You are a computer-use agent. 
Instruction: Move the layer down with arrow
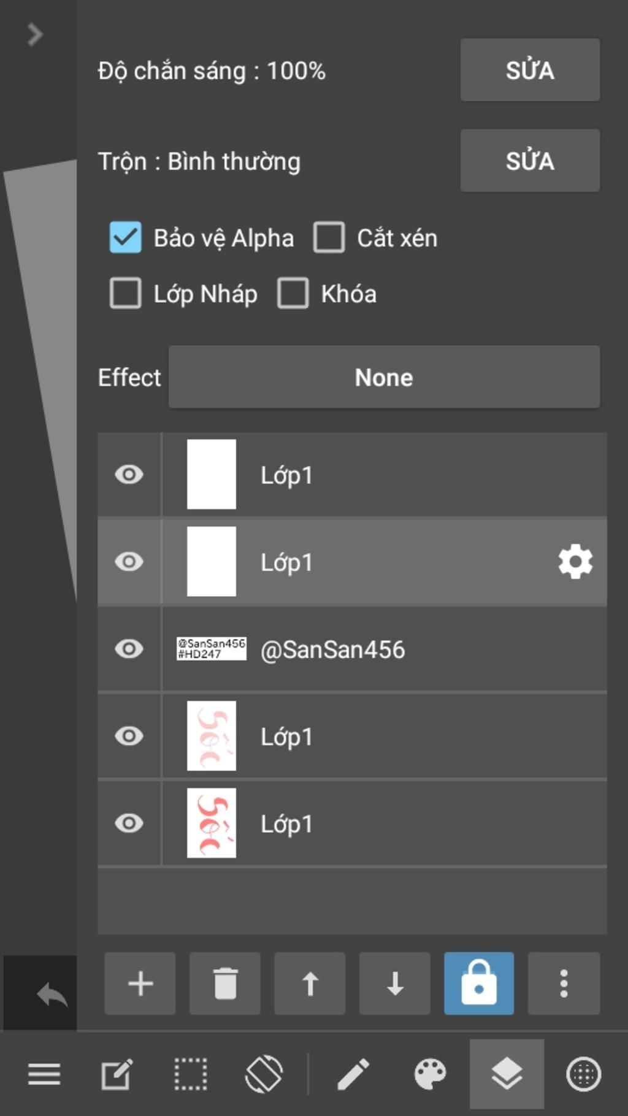tap(394, 984)
